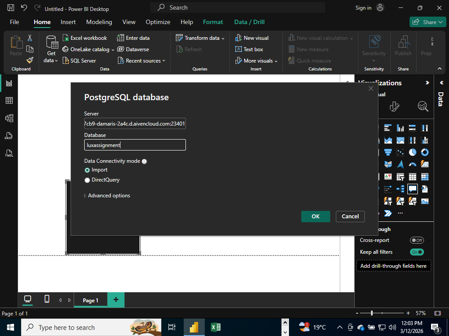Screen dimensions: 449x336
Task: Select the matrix visual
Action: (x=424, y=177)
